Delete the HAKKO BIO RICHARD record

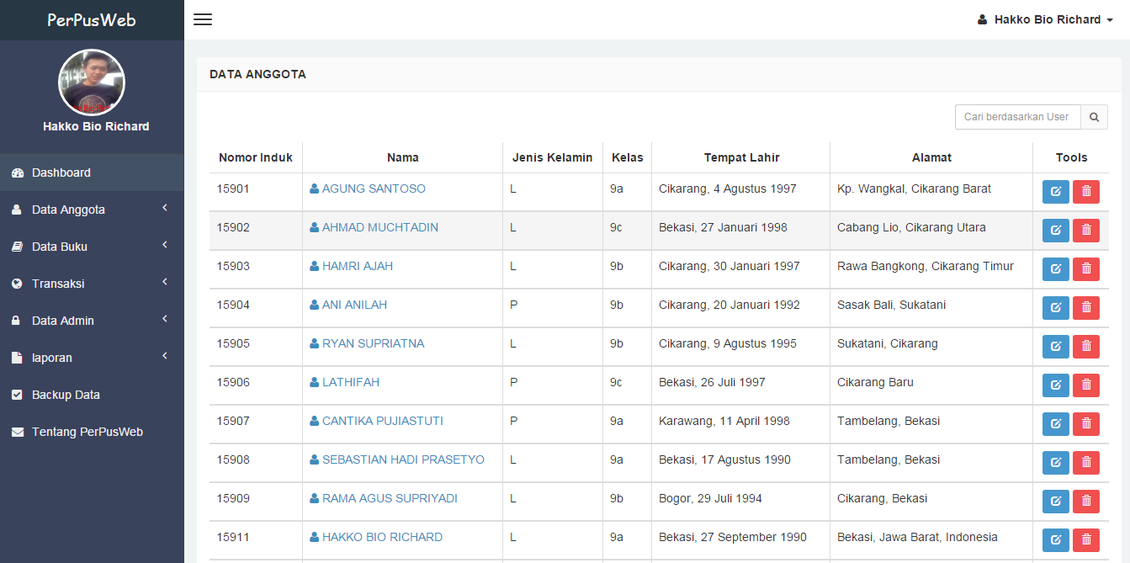(x=1086, y=540)
